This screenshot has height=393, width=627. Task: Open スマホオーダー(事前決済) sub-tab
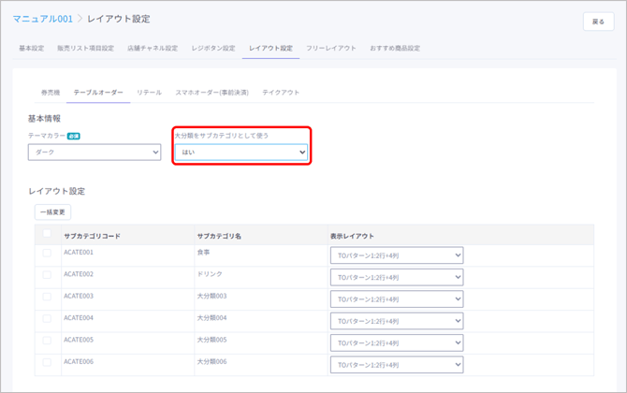pos(211,93)
